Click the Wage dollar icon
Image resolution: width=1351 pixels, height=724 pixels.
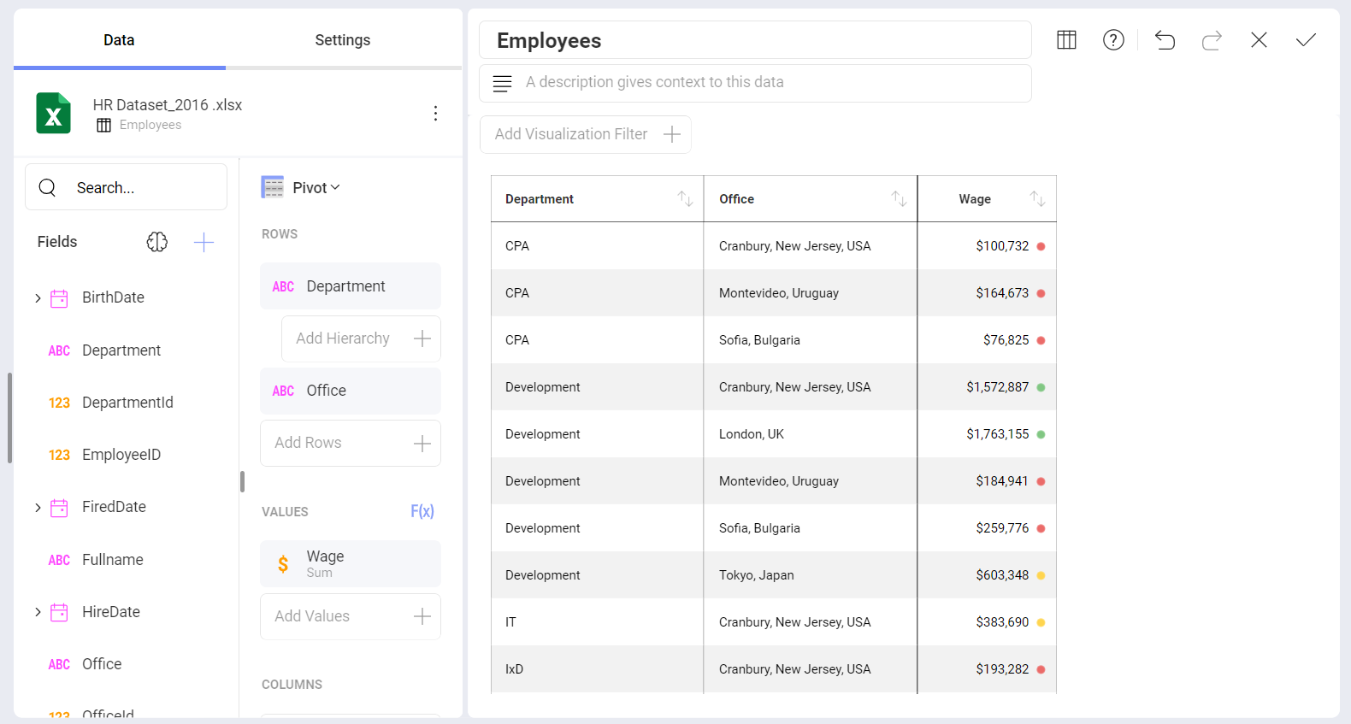[x=283, y=564]
